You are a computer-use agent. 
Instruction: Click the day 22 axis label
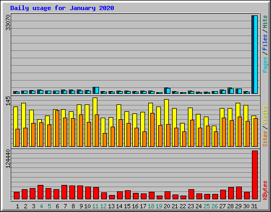pyautogui.click(x=183, y=206)
